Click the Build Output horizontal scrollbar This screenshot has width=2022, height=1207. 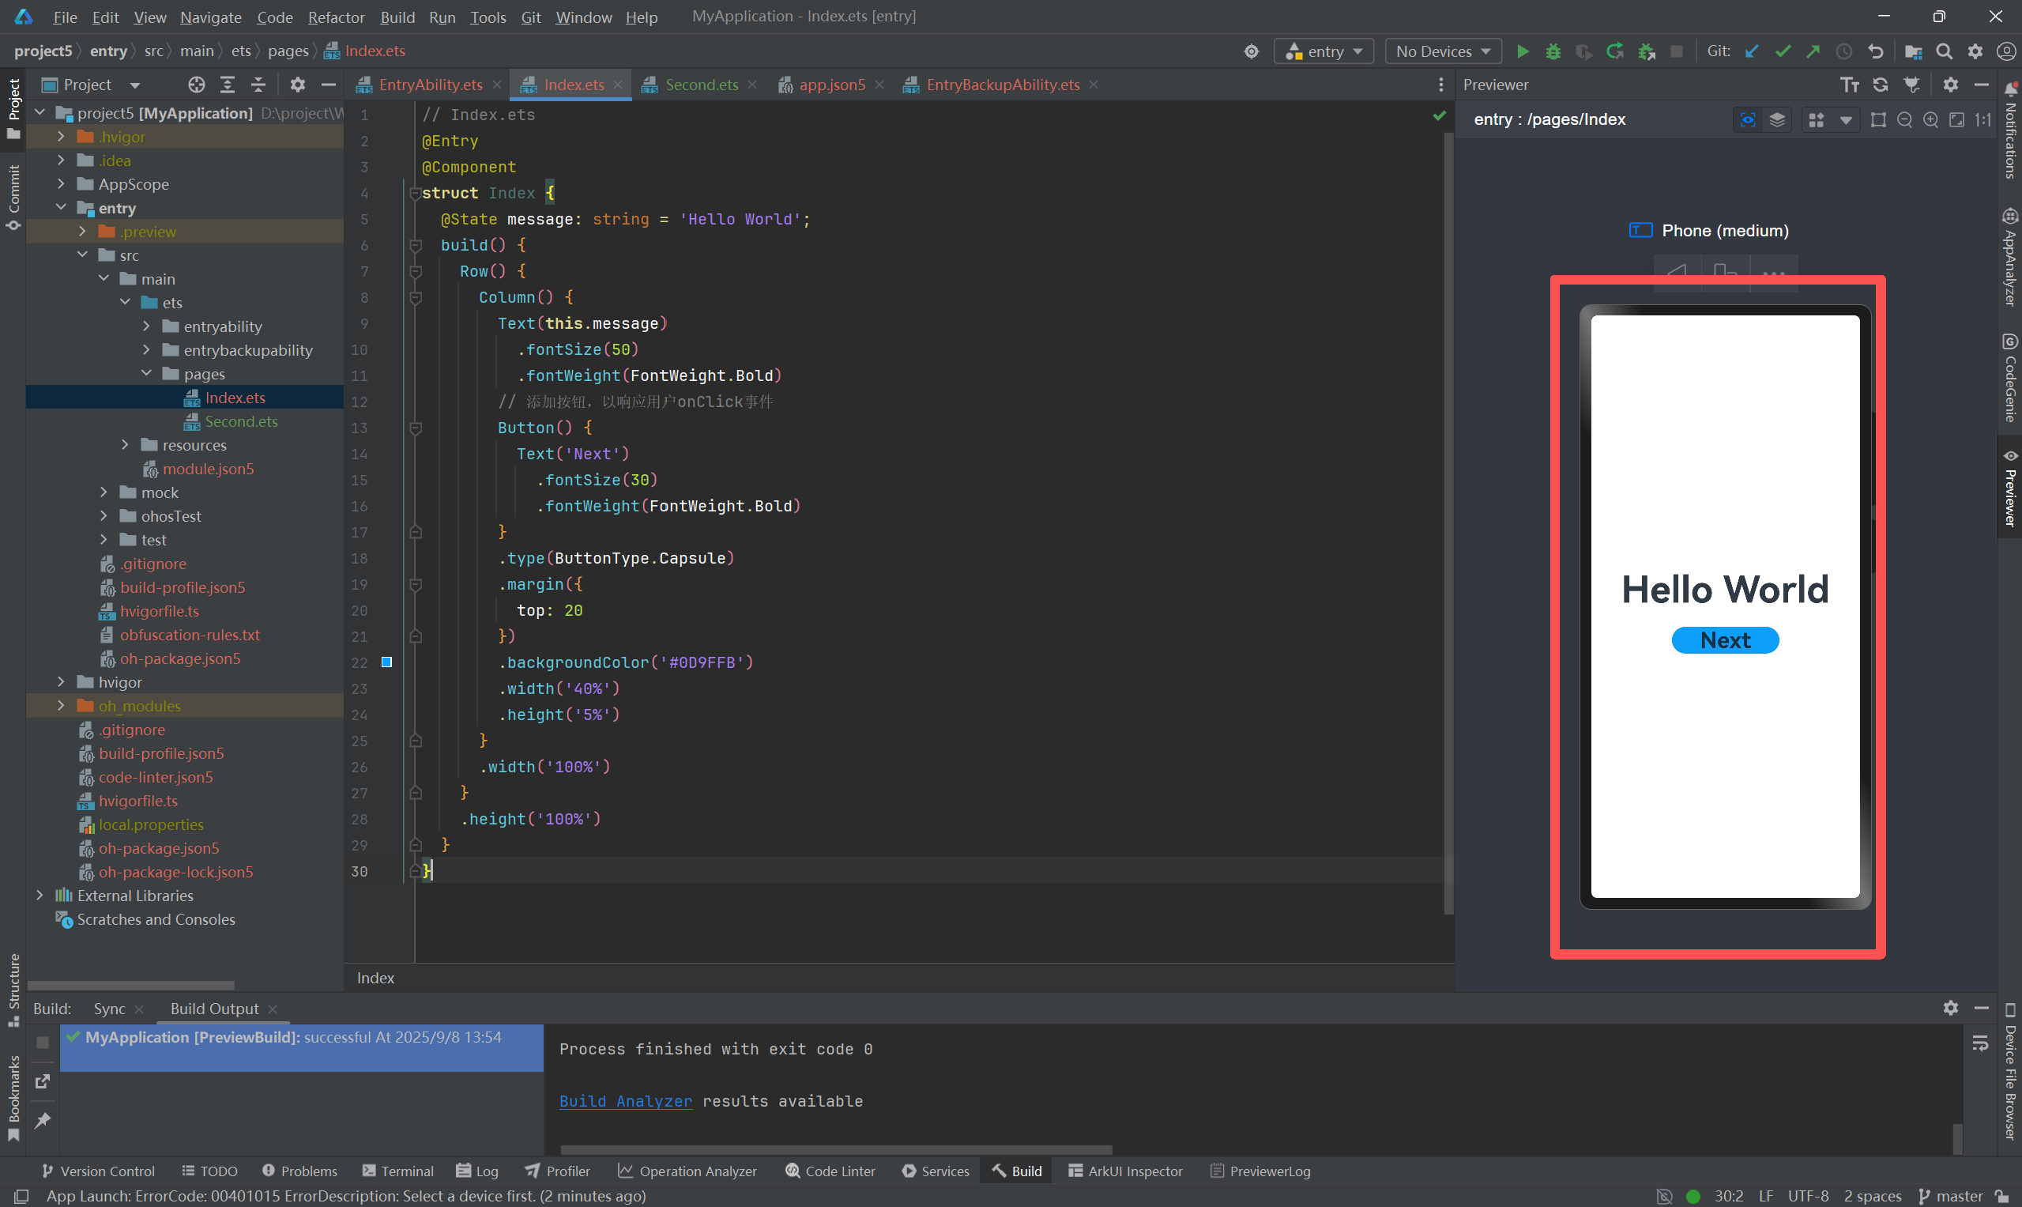[x=836, y=1149]
